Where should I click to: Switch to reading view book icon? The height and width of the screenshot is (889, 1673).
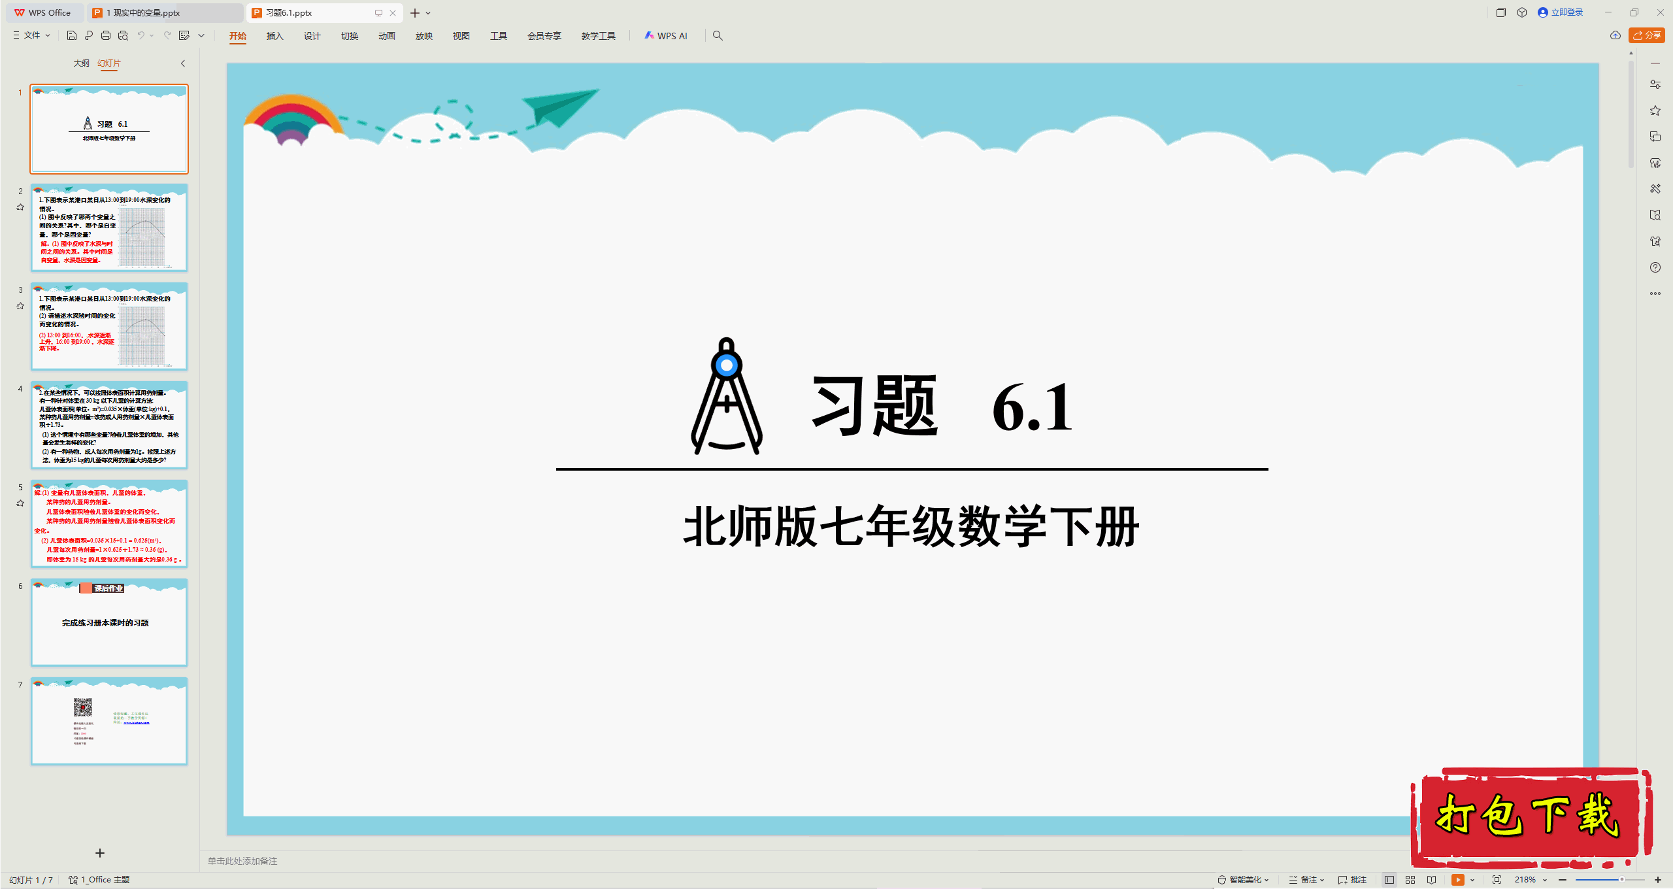[x=1431, y=880]
